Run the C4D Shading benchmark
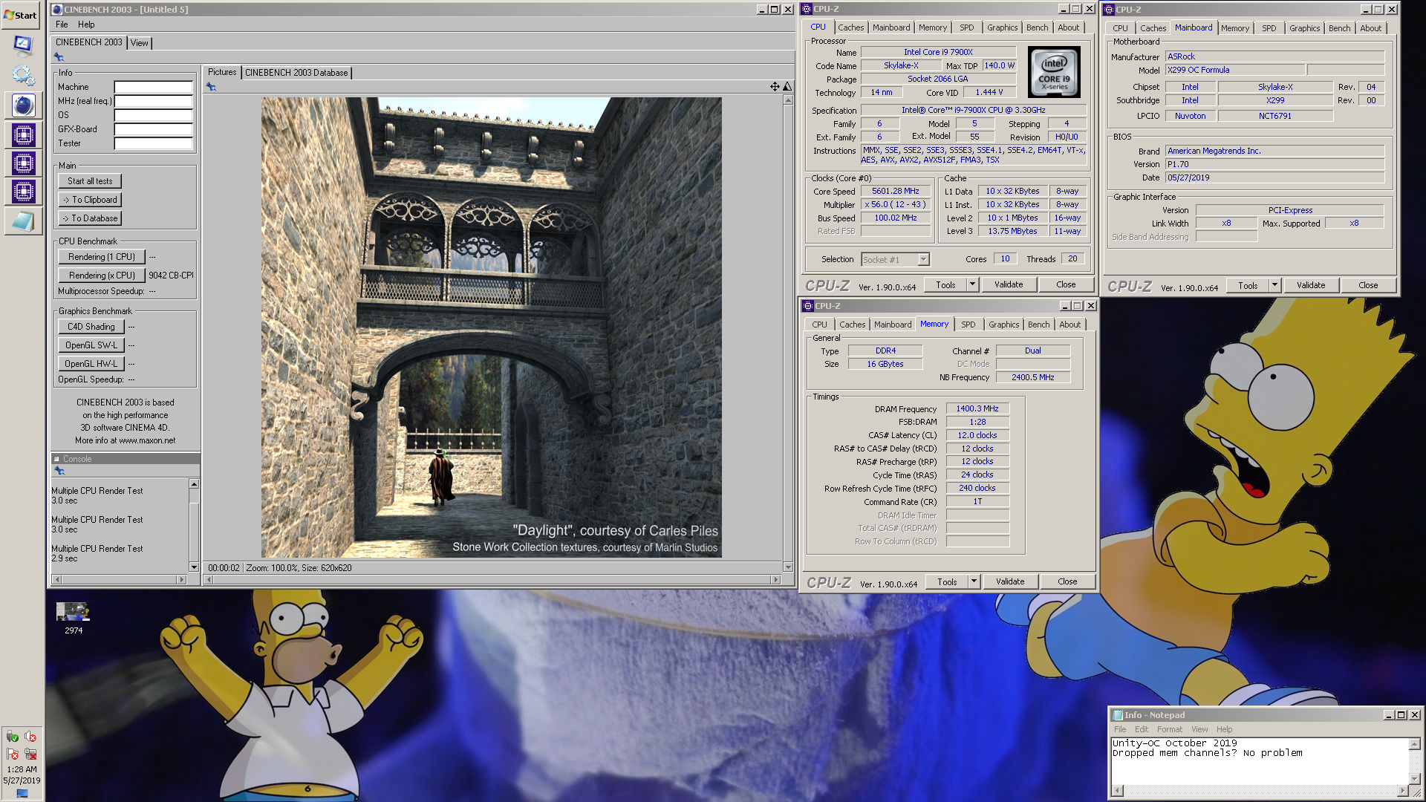The image size is (1426, 802). coord(91,327)
